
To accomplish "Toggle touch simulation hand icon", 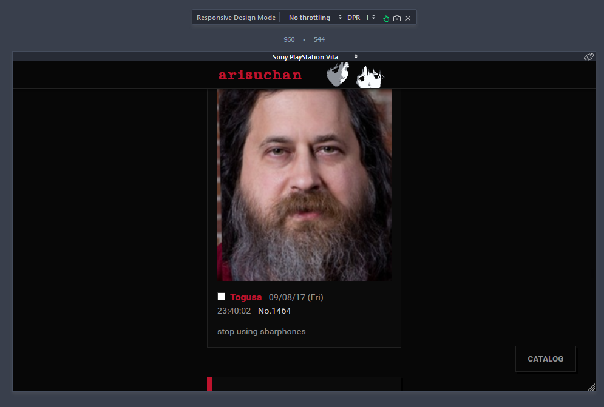I will click(385, 18).
